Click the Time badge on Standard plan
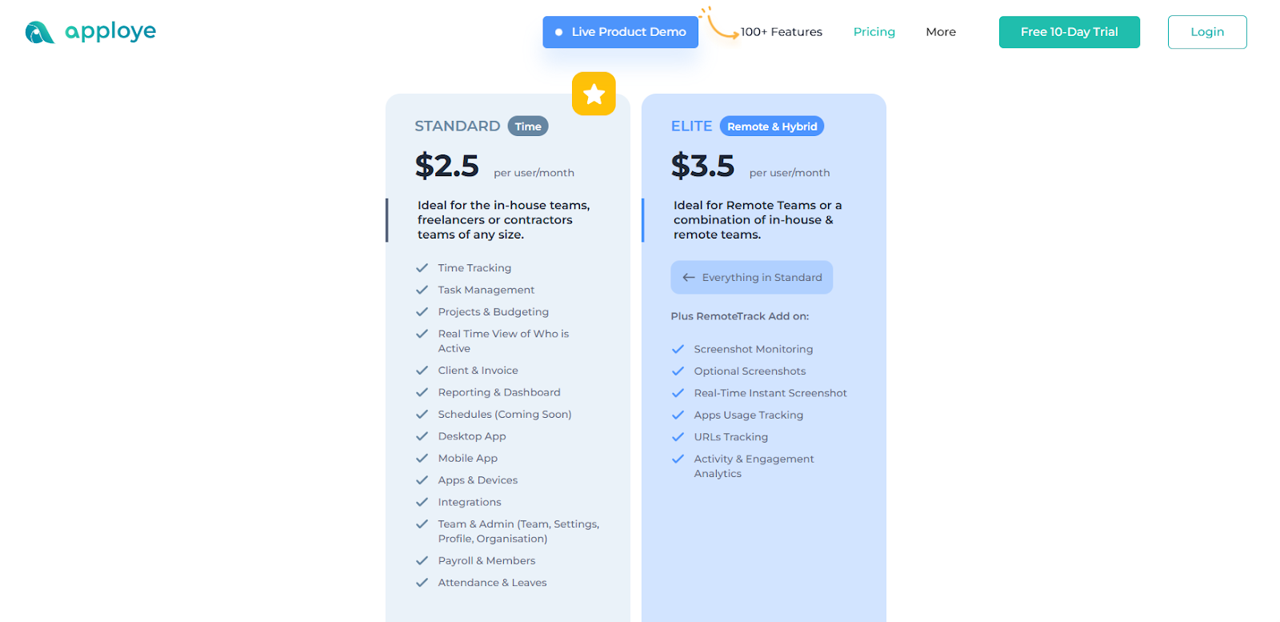Screen dimensions: 1280x622 528,126
